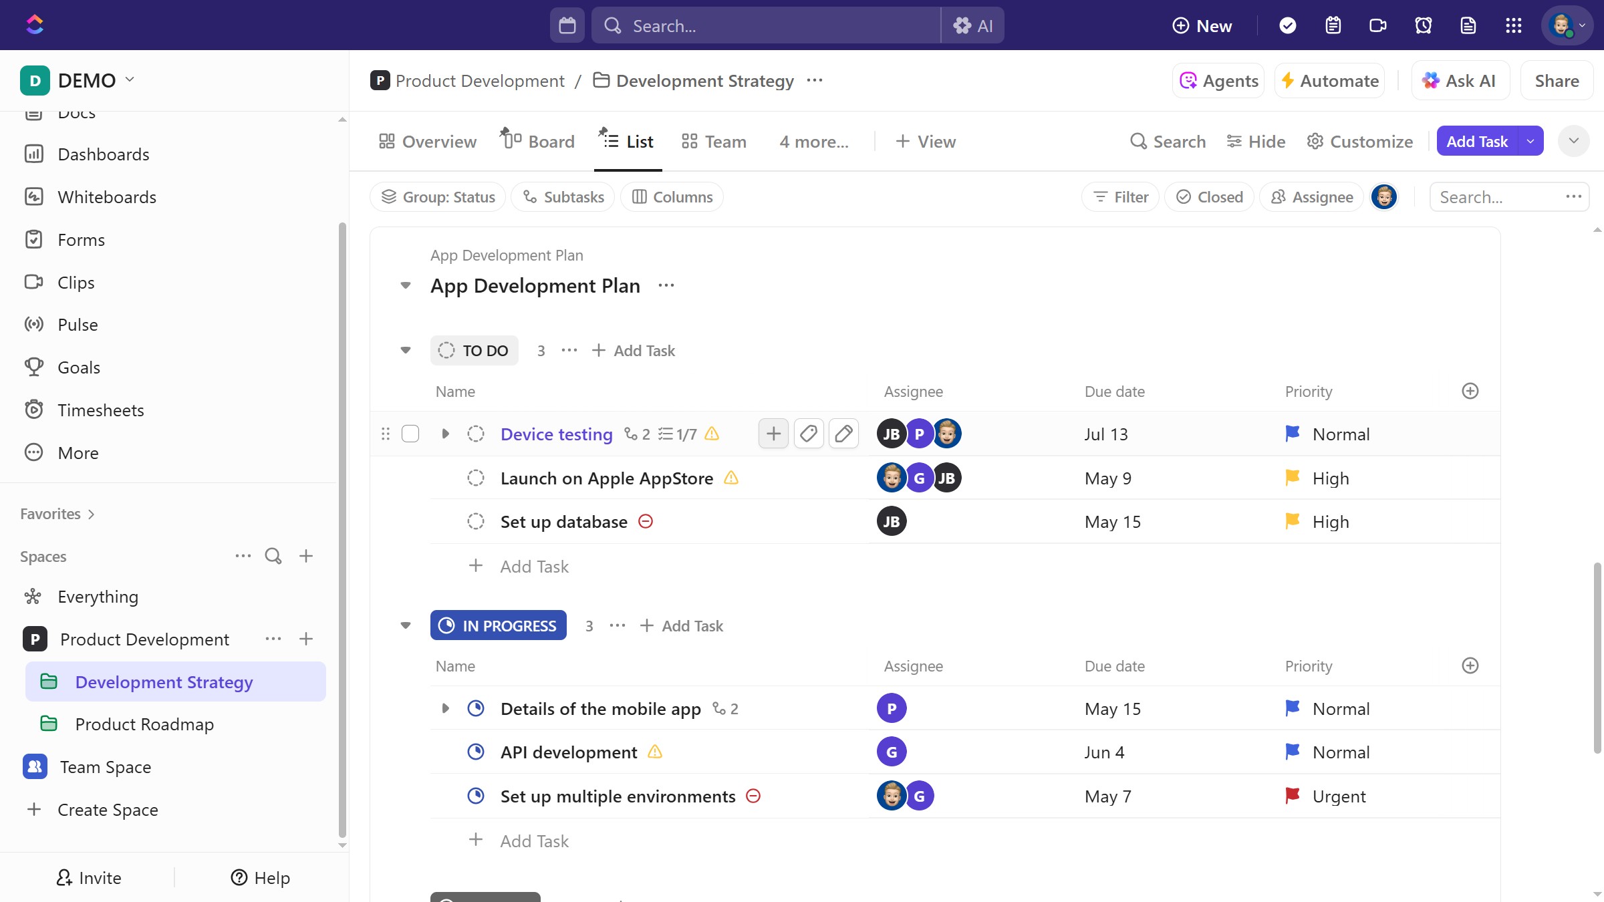Image resolution: width=1604 pixels, height=902 pixels.
Task: Toggle the Closed tasks filter
Action: click(x=1209, y=197)
